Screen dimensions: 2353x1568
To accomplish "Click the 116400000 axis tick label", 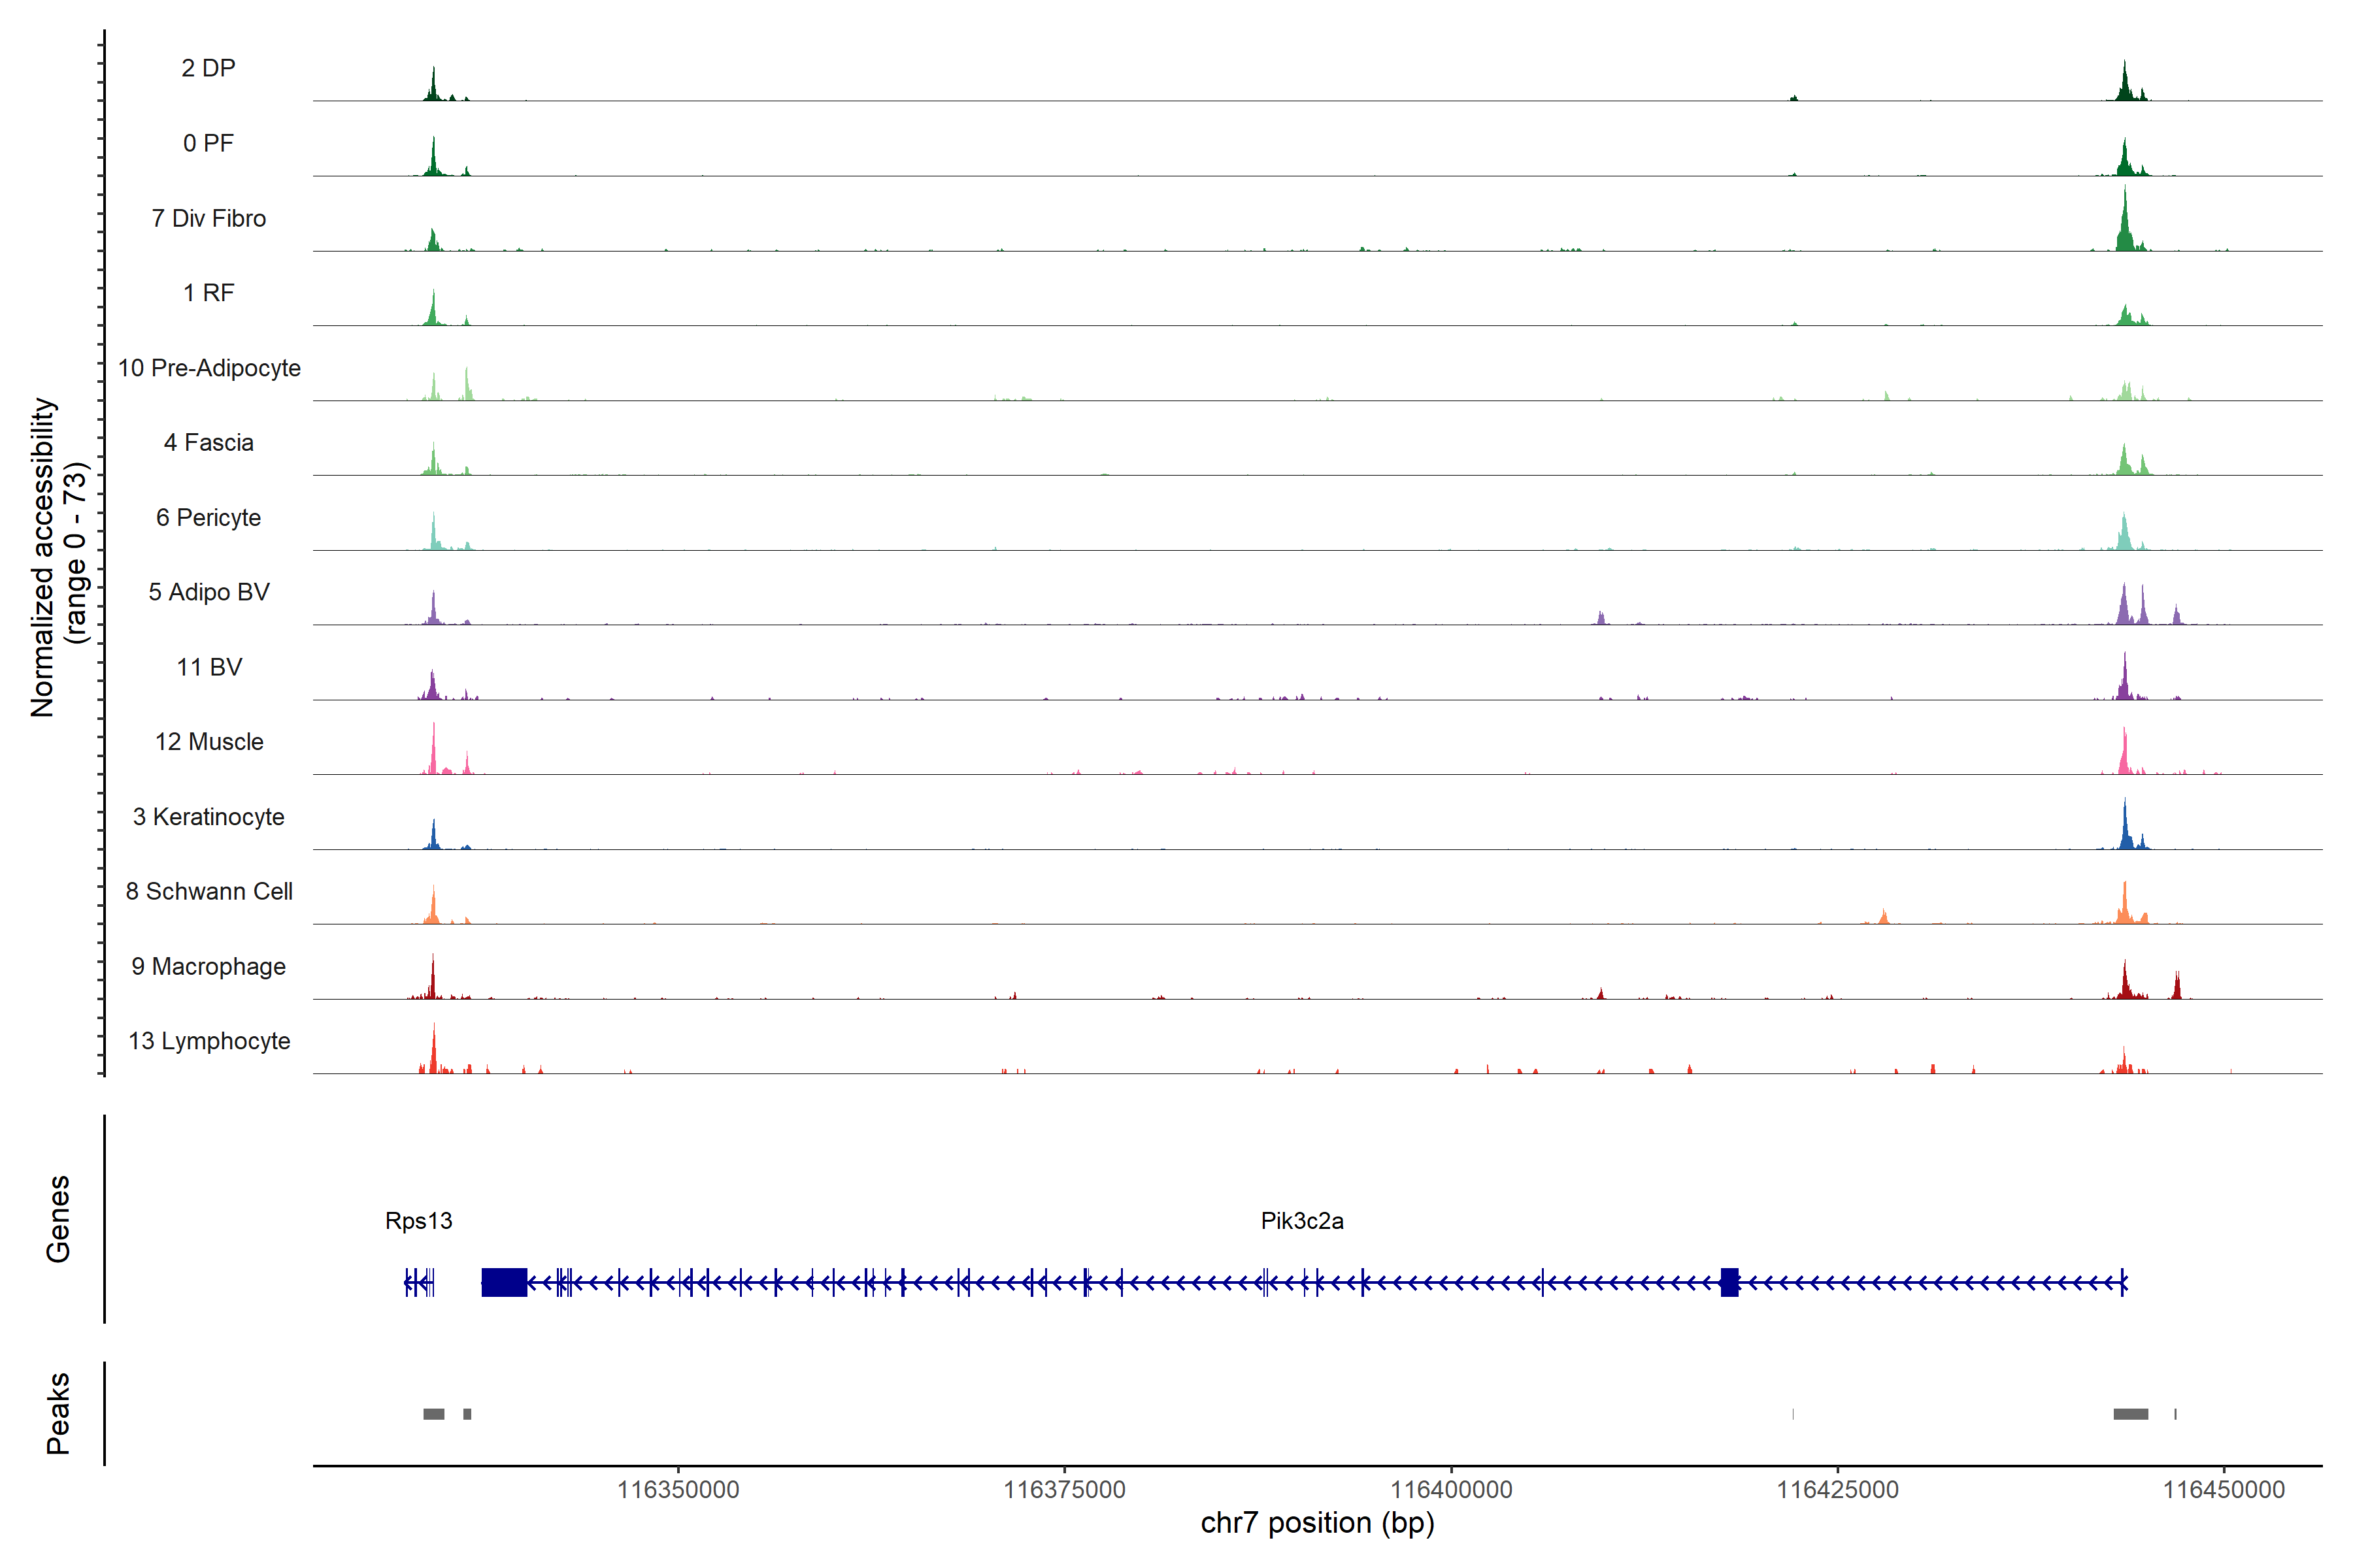I will coord(1450,1490).
